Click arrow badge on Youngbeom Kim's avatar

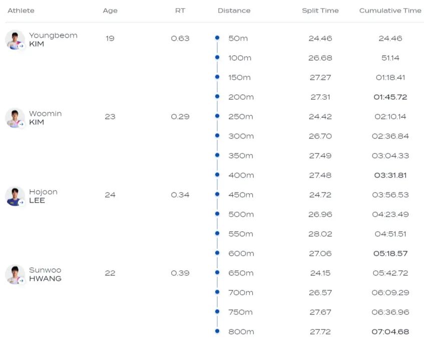(22, 46)
